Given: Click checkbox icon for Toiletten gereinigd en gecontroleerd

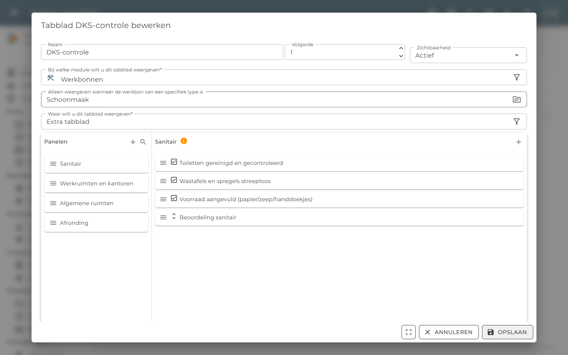Looking at the screenshot, I should coord(174,162).
